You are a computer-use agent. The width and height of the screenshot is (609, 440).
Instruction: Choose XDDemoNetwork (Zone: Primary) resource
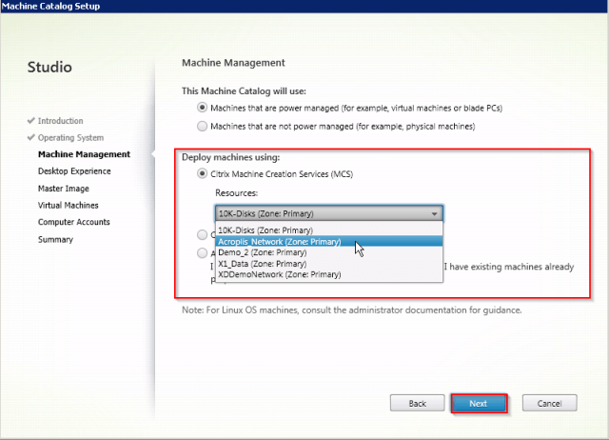tap(279, 274)
